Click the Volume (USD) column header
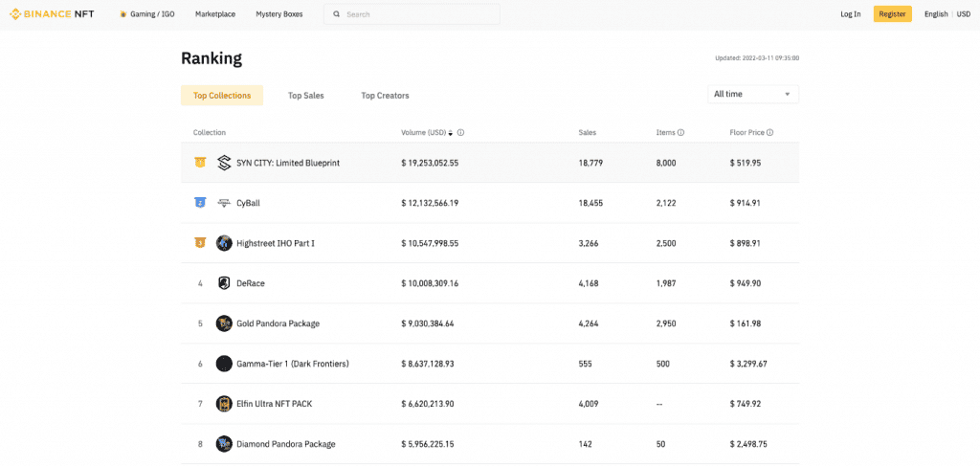The image size is (980, 467). [x=424, y=132]
